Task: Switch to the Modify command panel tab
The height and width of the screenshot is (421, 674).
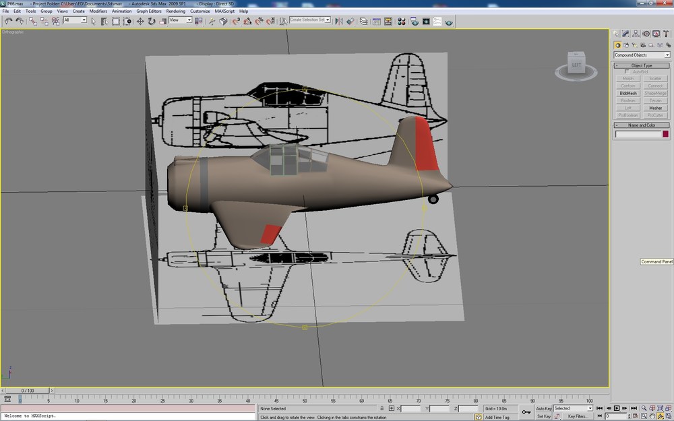Action: coord(626,34)
